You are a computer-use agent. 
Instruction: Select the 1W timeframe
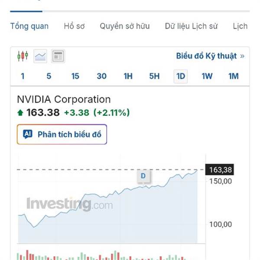(207, 76)
